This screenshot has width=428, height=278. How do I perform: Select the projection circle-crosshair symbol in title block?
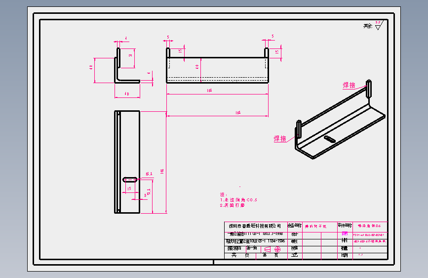pos(277,249)
